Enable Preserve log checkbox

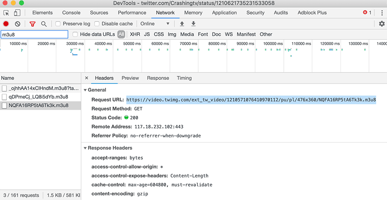pos(58,24)
